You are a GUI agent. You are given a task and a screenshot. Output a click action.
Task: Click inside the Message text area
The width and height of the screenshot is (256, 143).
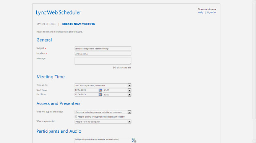103,61
